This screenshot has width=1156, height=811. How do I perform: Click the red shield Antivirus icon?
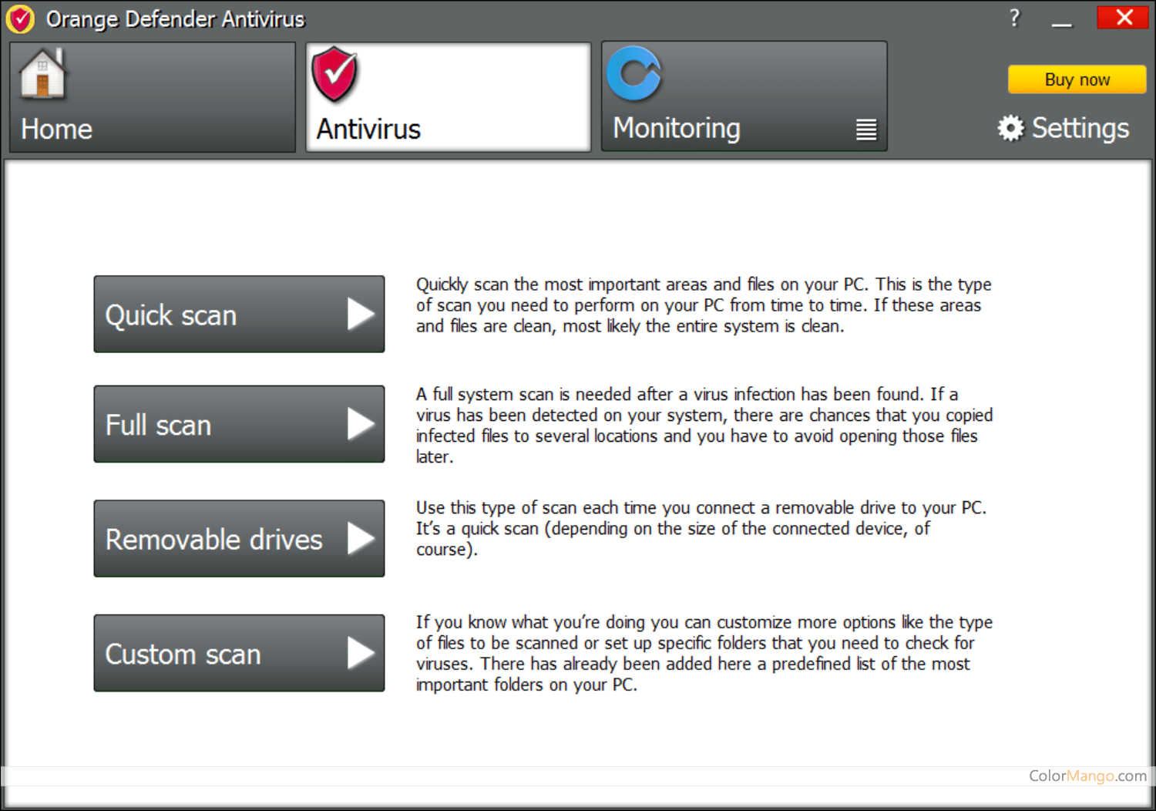click(334, 75)
